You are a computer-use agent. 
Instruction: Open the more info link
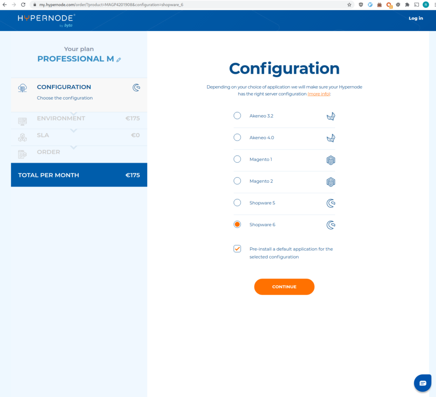pos(318,94)
